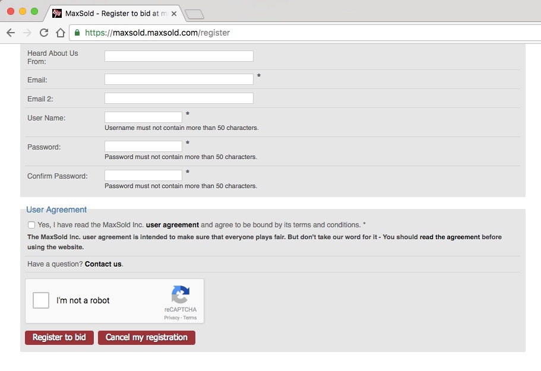Click into the Email field

coord(179,80)
